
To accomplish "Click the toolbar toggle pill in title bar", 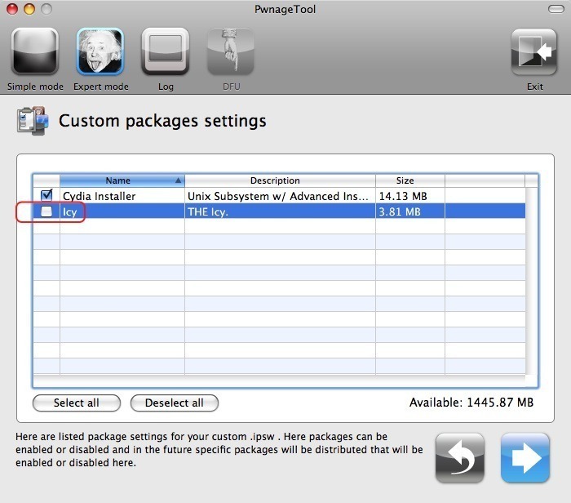I will [556, 9].
